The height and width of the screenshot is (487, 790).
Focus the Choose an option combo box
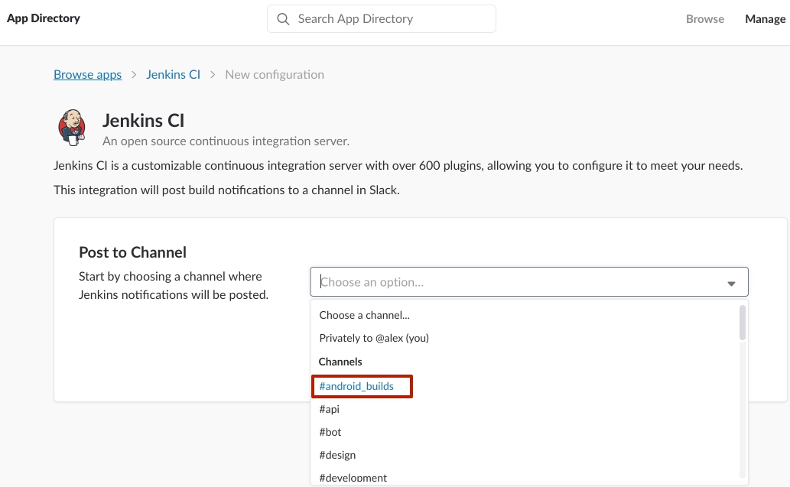[x=529, y=282]
